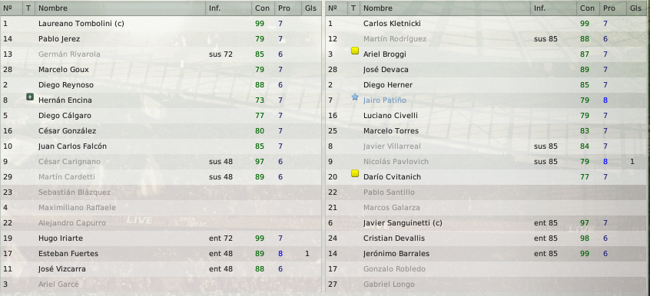650x296 pixels.
Task: Click on Nicolás Pavlovich's name
Action: (x=396, y=162)
